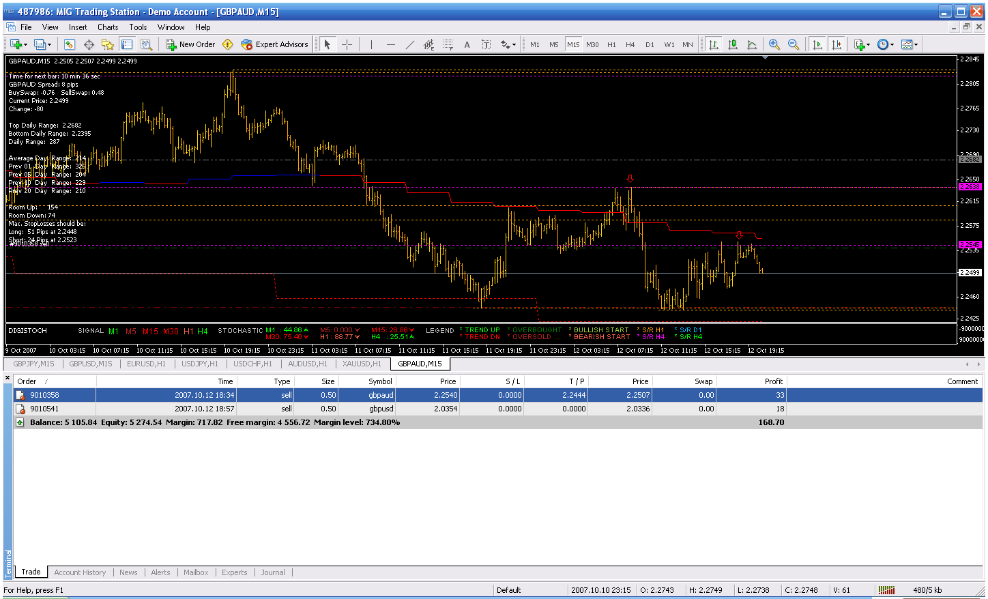Select the H4 timeframe button
Viewport: 988px width, 599px height.
[630, 44]
